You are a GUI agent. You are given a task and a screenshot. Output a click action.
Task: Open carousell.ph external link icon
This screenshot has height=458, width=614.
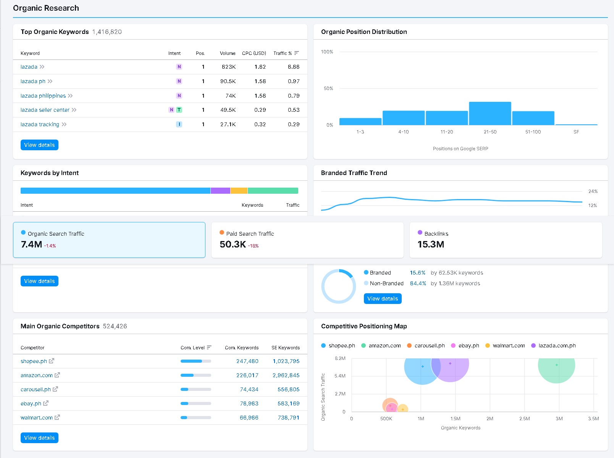pos(55,389)
